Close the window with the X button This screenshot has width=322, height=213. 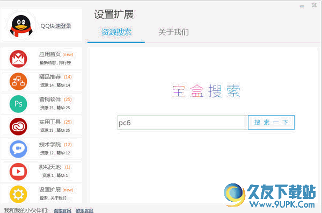click(x=314, y=5)
